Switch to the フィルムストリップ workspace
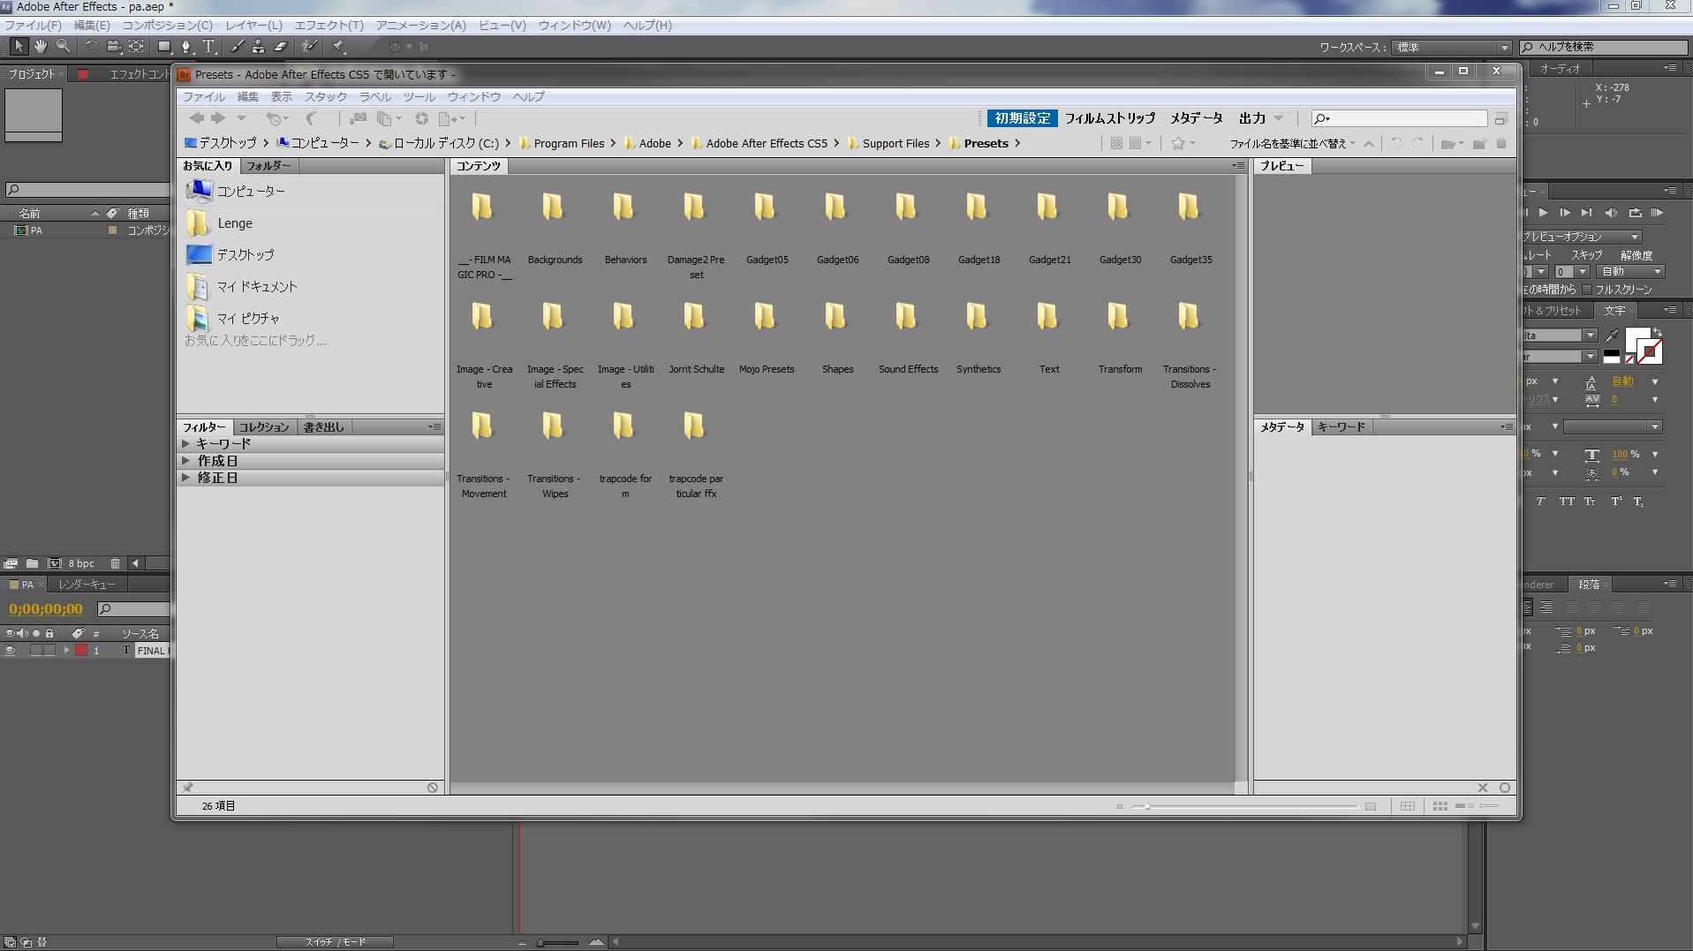Image resolution: width=1693 pixels, height=951 pixels. (x=1109, y=118)
